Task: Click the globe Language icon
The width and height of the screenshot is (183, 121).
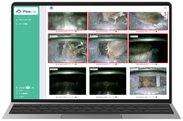Action: point(17,88)
